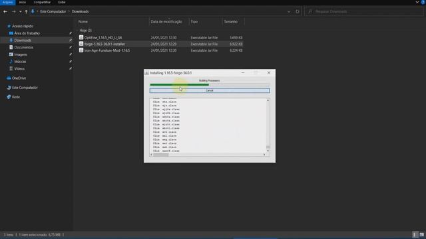Open the Exibir ribbon tab
The width and height of the screenshot is (426, 239).
click(62, 2)
